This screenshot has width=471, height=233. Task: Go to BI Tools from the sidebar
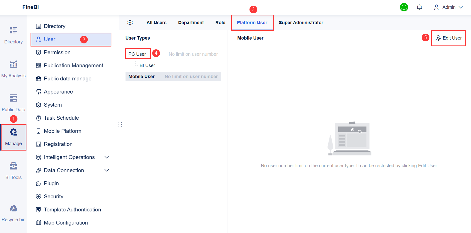pos(13,170)
